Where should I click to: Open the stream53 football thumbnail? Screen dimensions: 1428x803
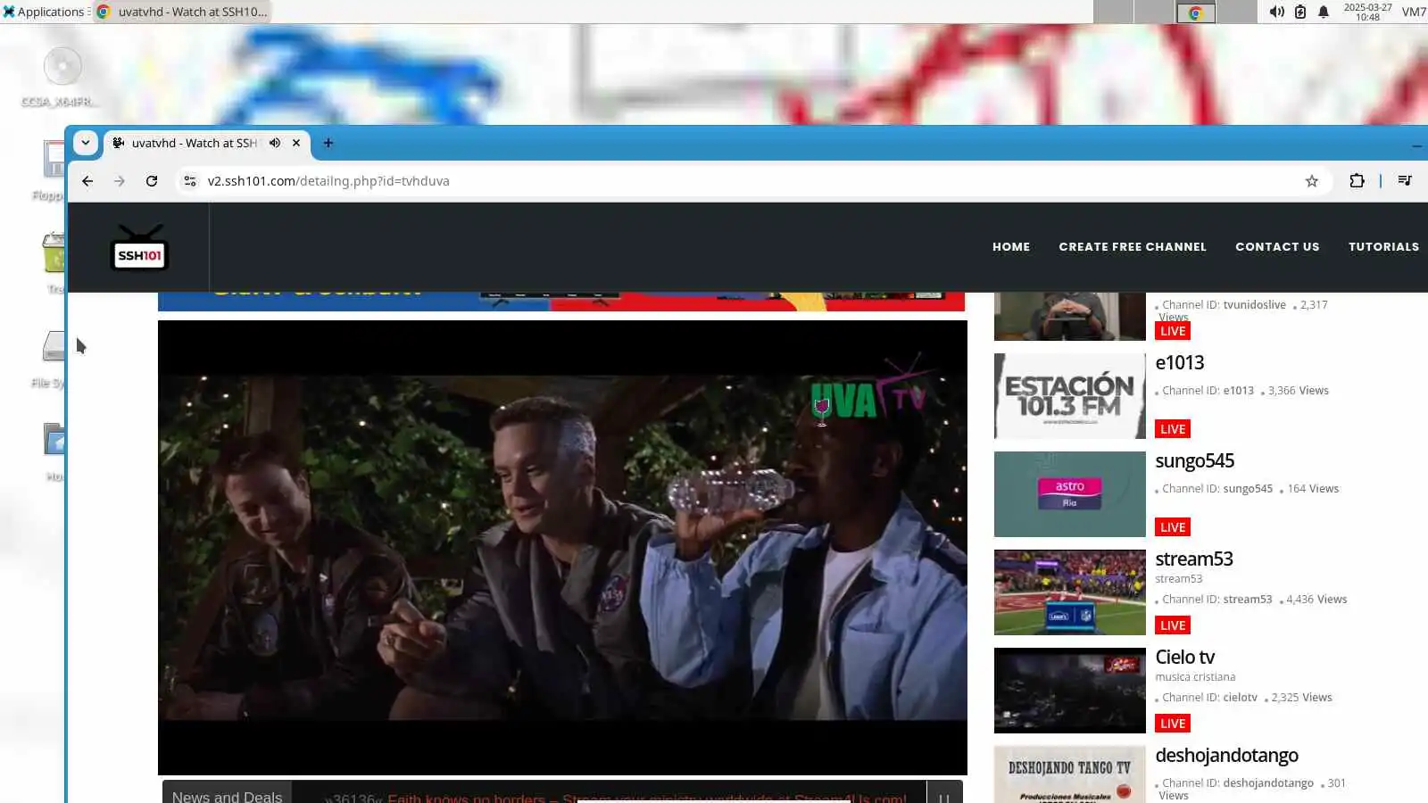pyautogui.click(x=1070, y=592)
